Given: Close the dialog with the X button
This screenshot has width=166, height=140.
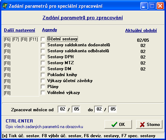Looking at the screenshot, I should (160, 6).
